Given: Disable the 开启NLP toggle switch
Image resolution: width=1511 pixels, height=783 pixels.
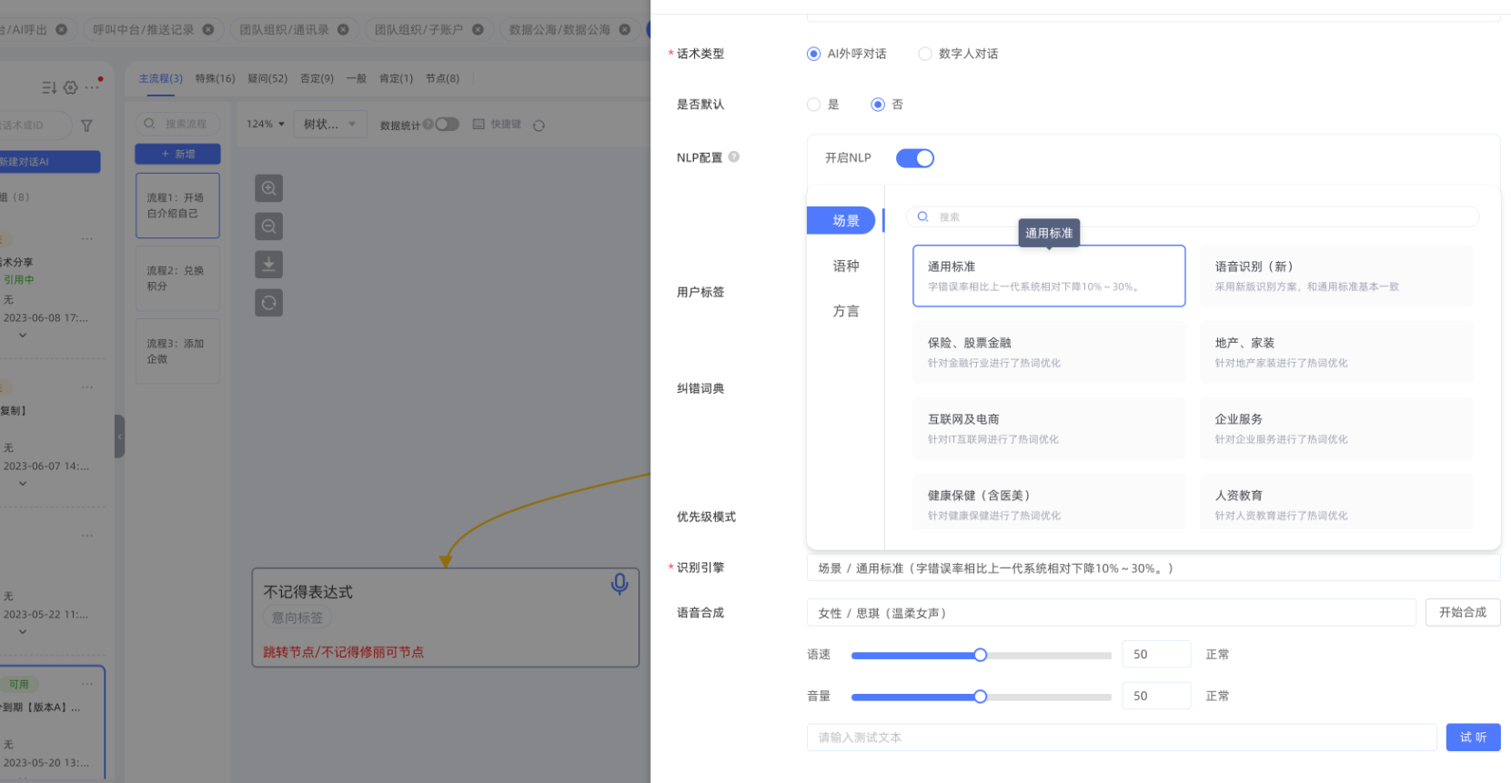Looking at the screenshot, I should (x=914, y=158).
